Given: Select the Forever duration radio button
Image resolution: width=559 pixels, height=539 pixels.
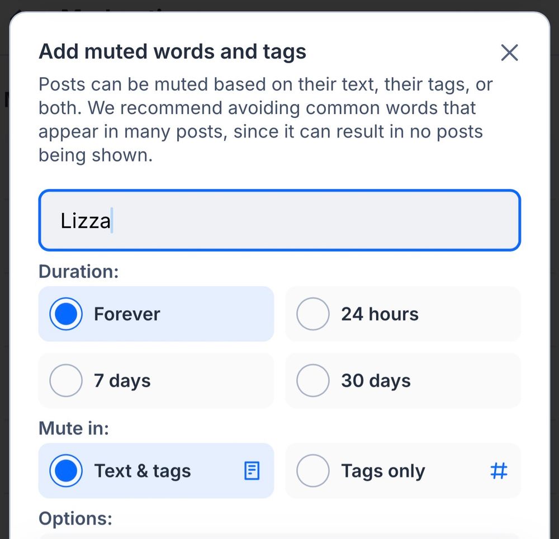Looking at the screenshot, I should 66,314.
